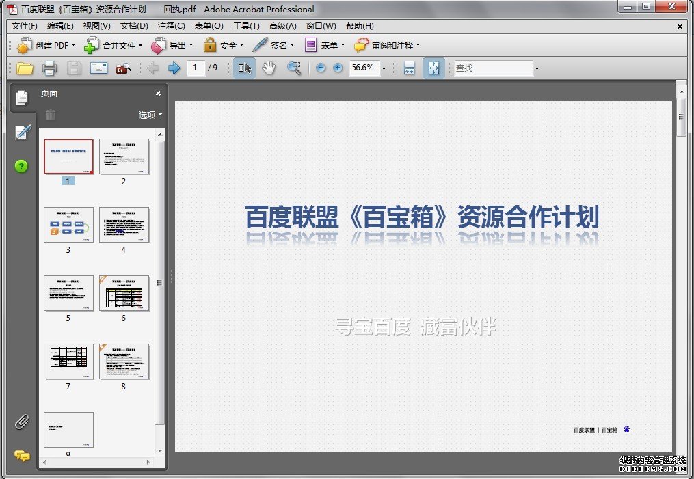Open the 工具(T) menu
Screen dimensions: 694x479
pos(246,26)
